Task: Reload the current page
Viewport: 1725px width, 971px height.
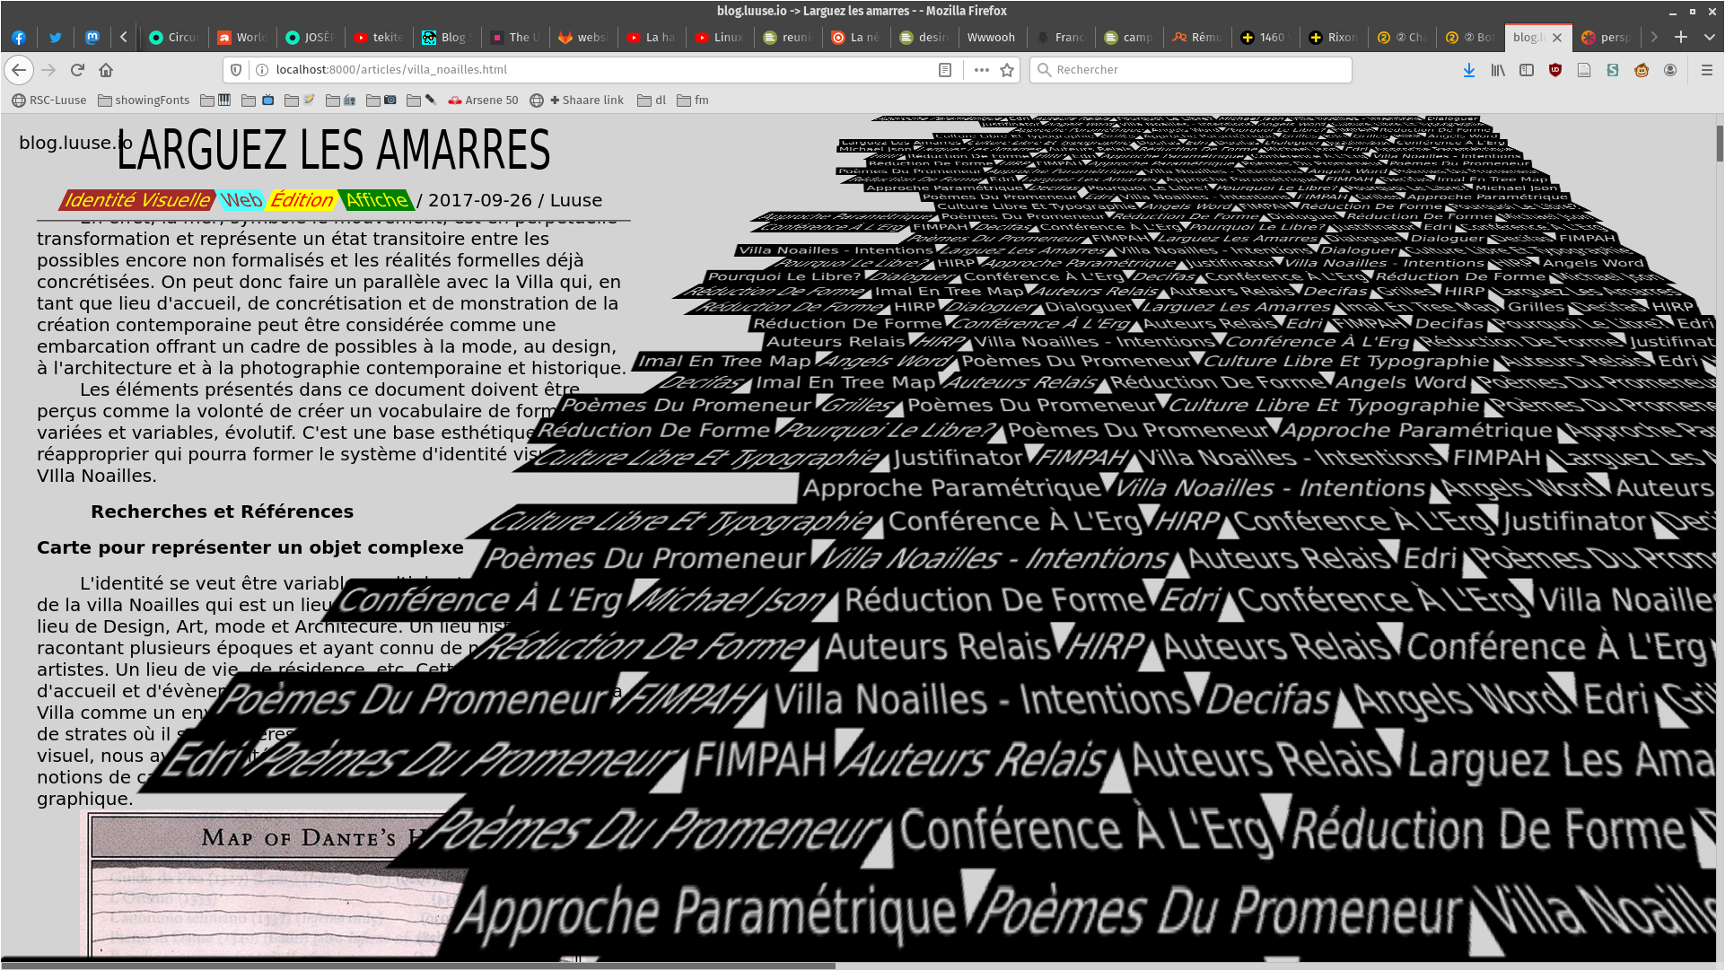Action: point(77,70)
